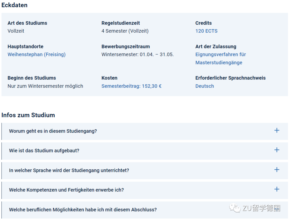Expand "Wie ist das Studium aufgebaut?" section
The image size is (290, 221).
pos(44,151)
